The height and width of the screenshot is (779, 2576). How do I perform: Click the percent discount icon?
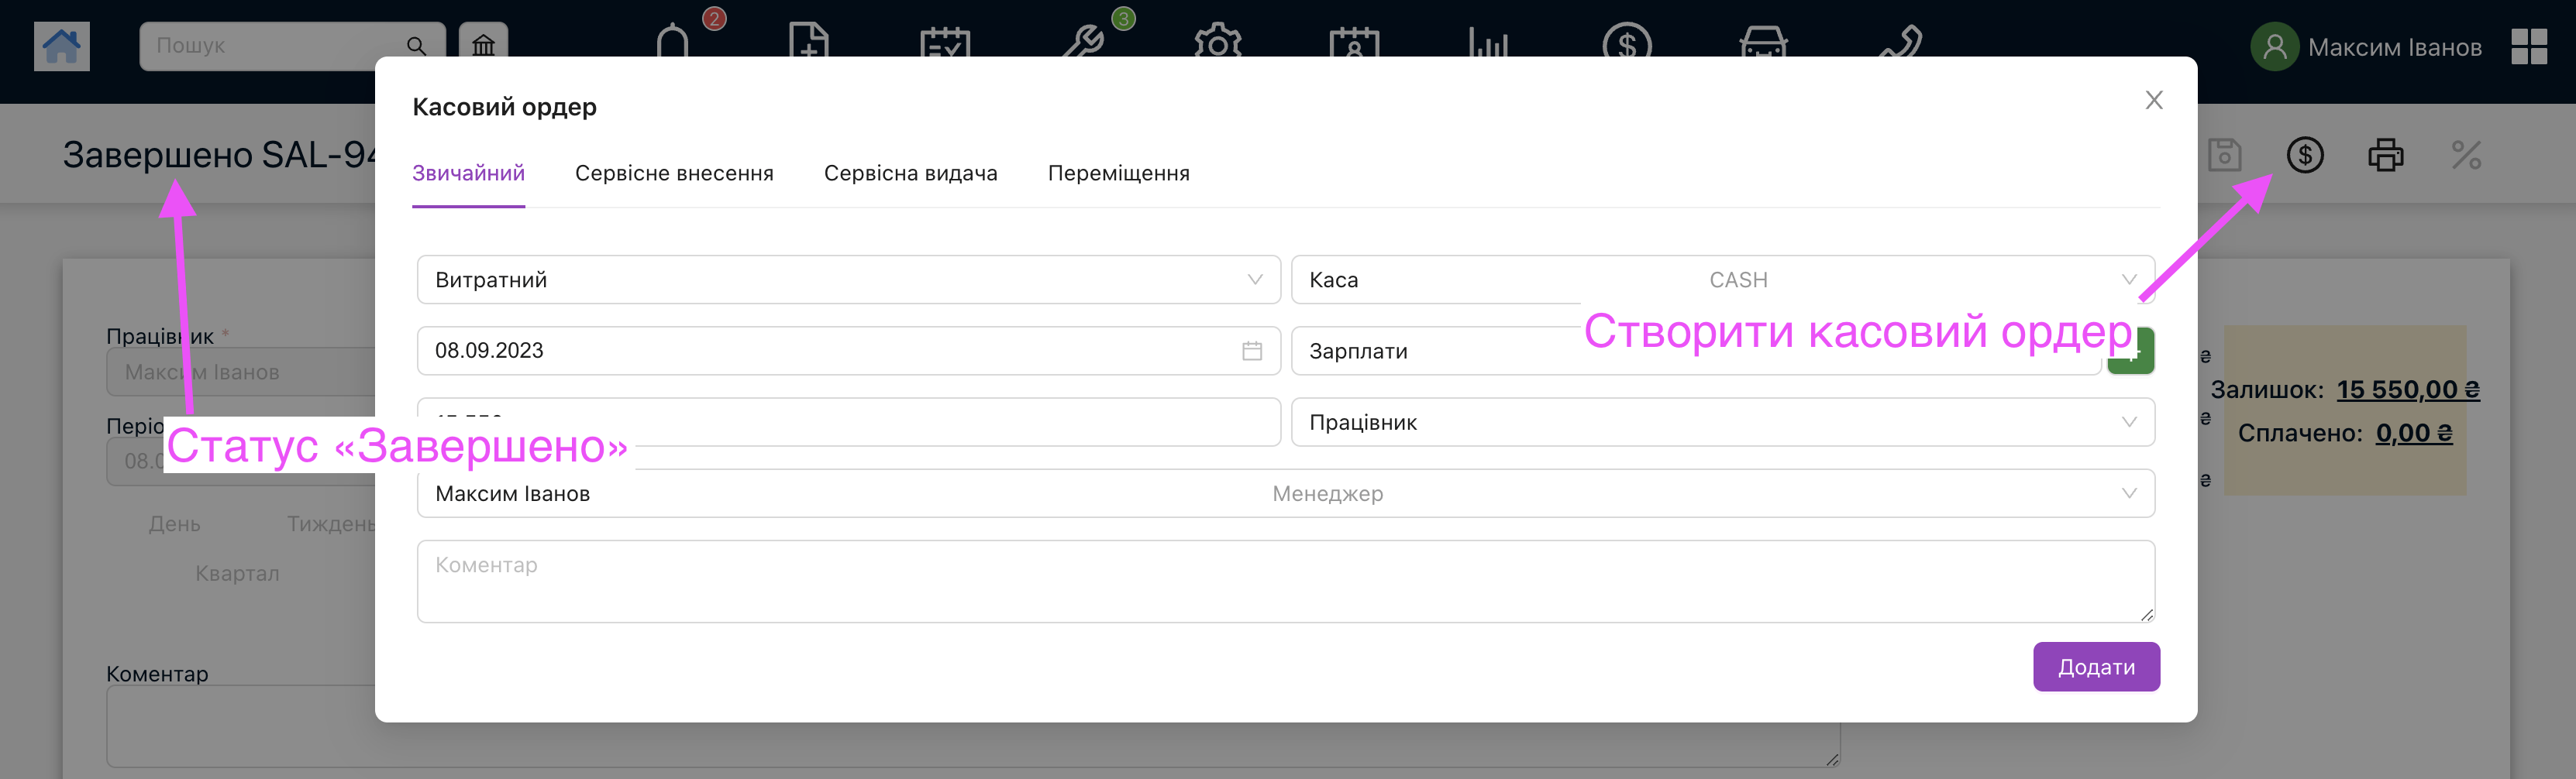[x=2465, y=155]
